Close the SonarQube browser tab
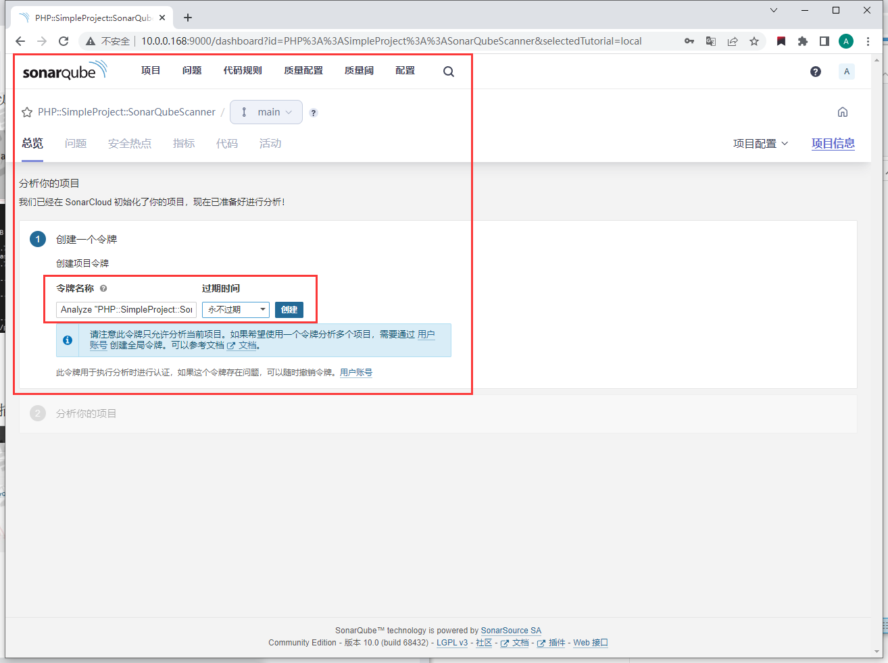 point(162,18)
